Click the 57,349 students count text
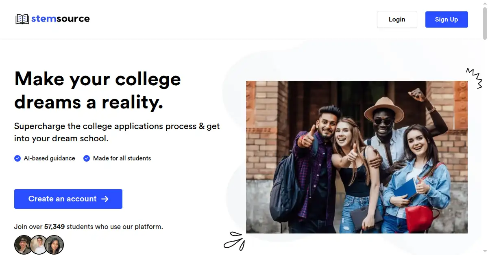Image resolution: width=488 pixels, height=255 pixels. [x=54, y=227]
